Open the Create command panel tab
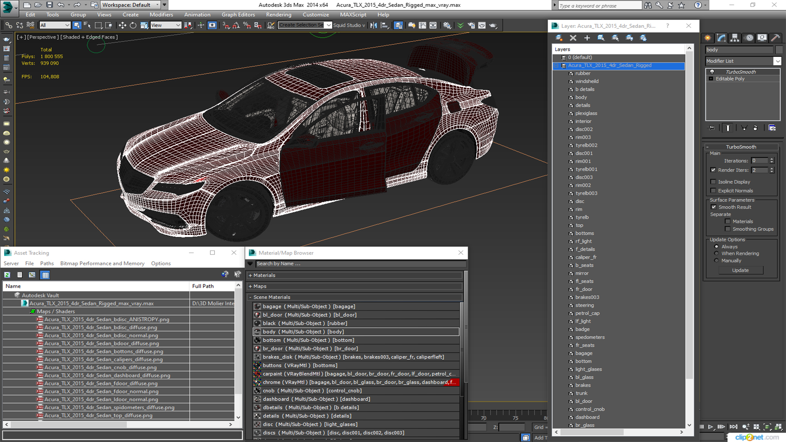The height and width of the screenshot is (442, 786). (708, 38)
